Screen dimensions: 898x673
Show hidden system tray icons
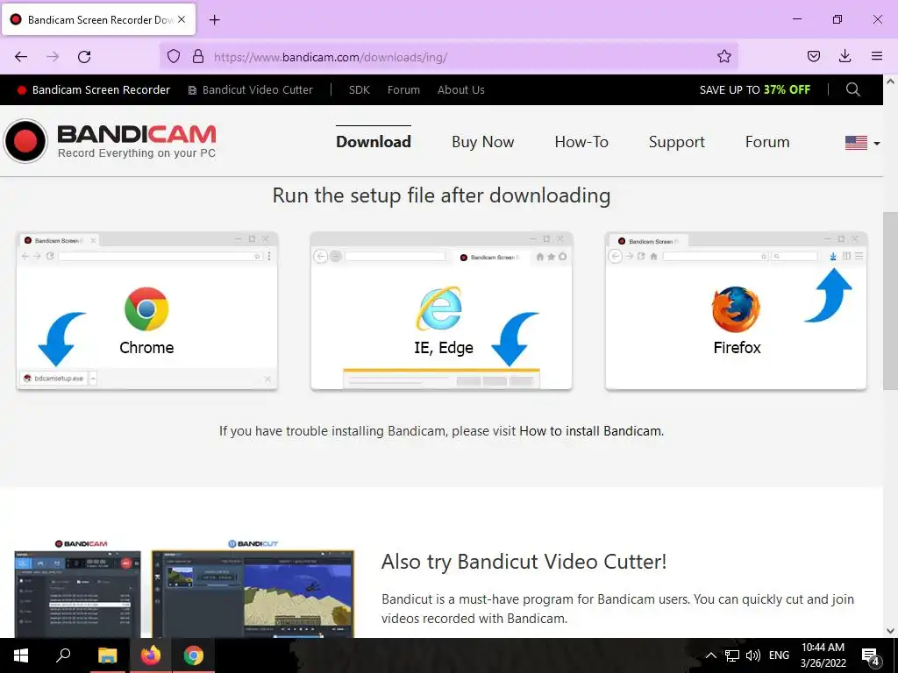[x=710, y=655]
